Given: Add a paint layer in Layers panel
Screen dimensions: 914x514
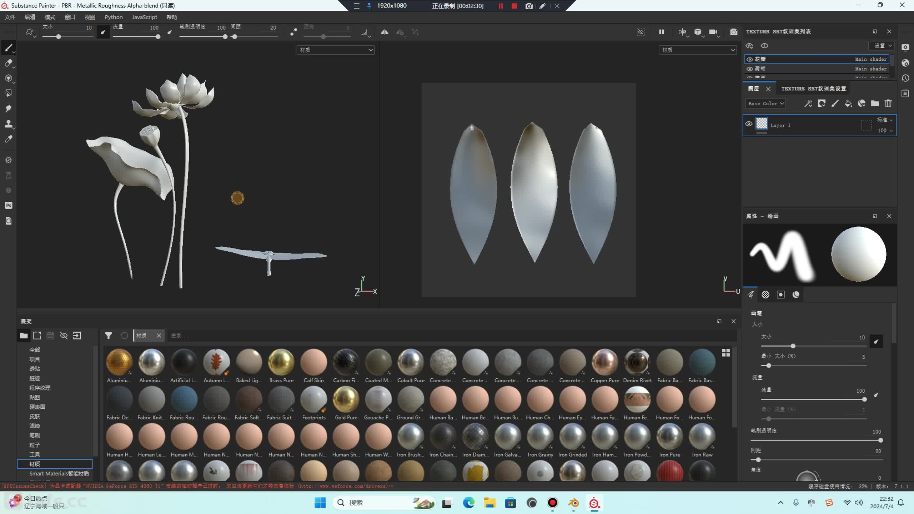Looking at the screenshot, I should (x=835, y=104).
